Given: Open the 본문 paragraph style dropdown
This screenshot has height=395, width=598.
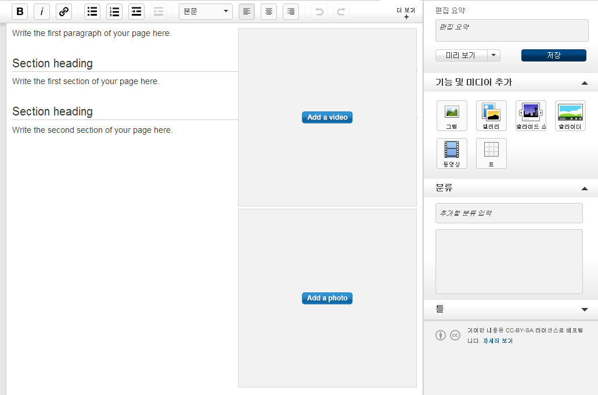Looking at the screenshot, I should click(x=206, y=12).
